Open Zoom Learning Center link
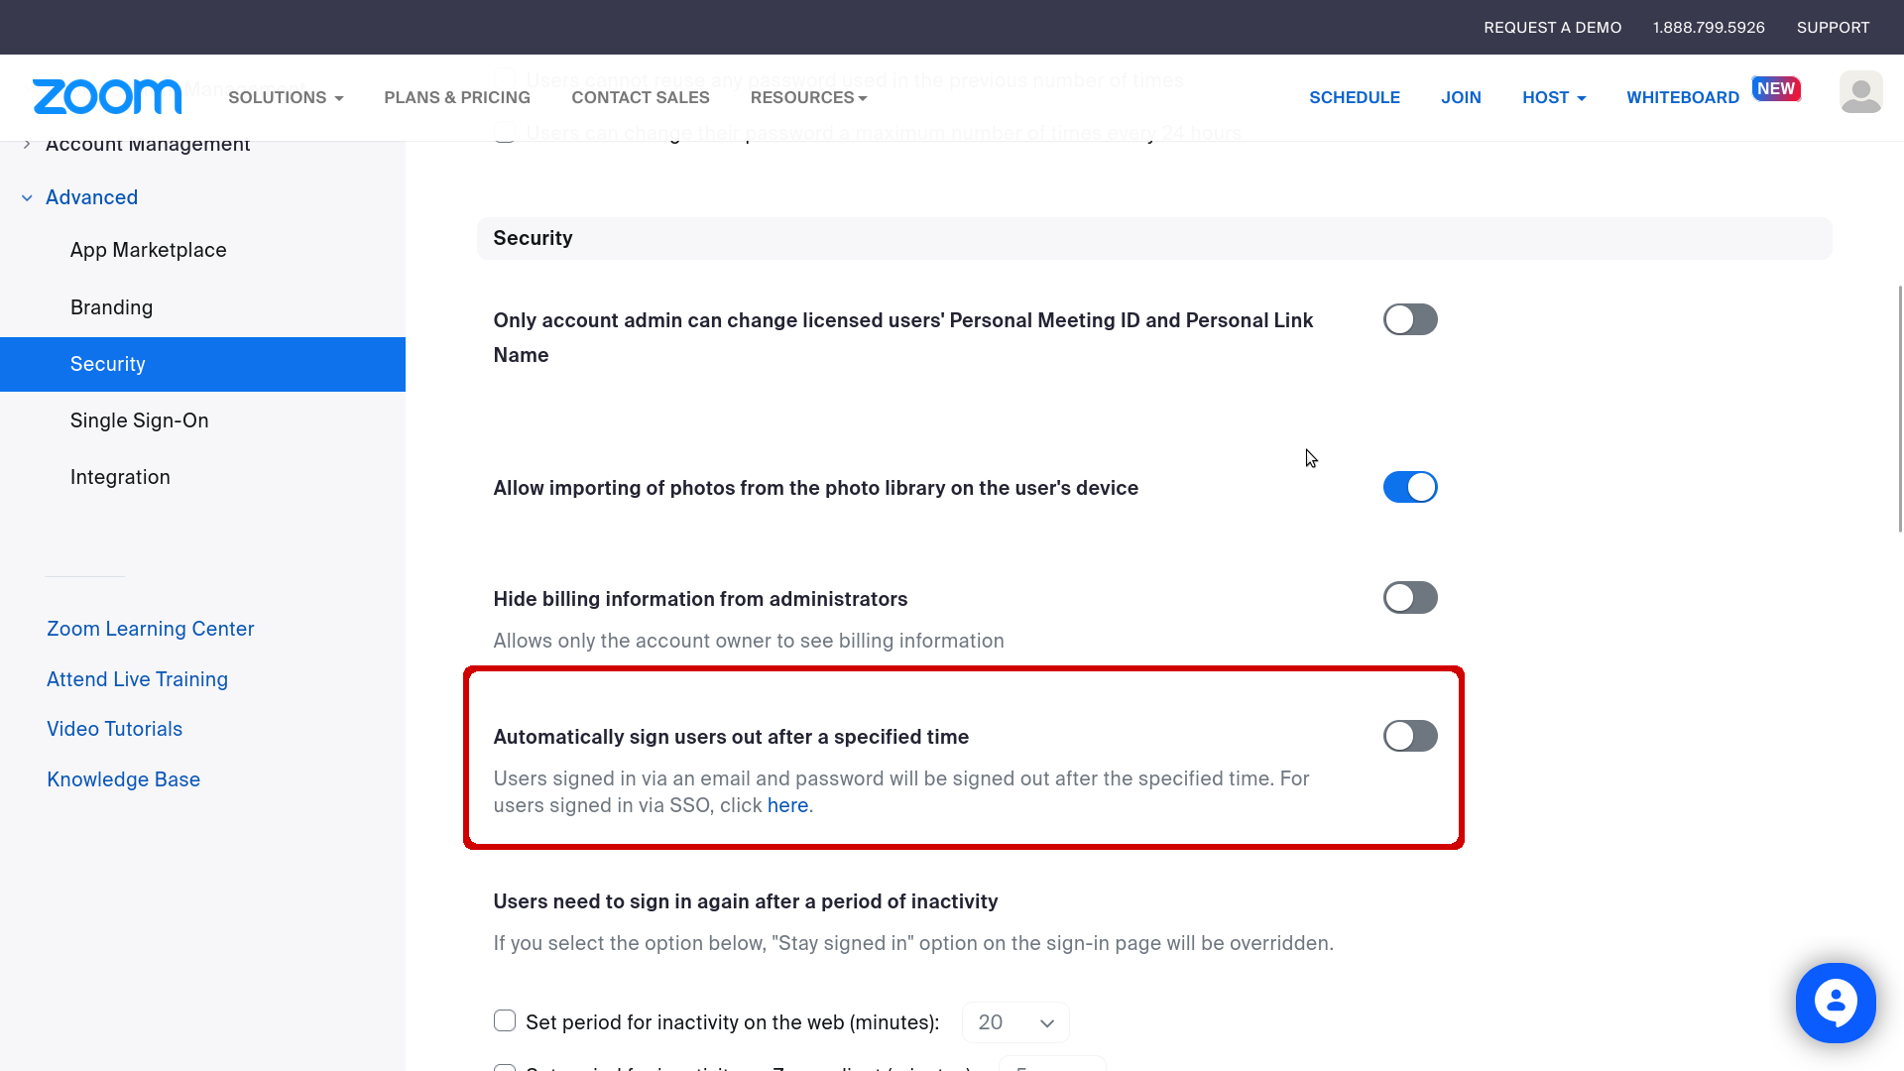The width and height of the screenshot is (1904, 1071). tap(151, 629)
